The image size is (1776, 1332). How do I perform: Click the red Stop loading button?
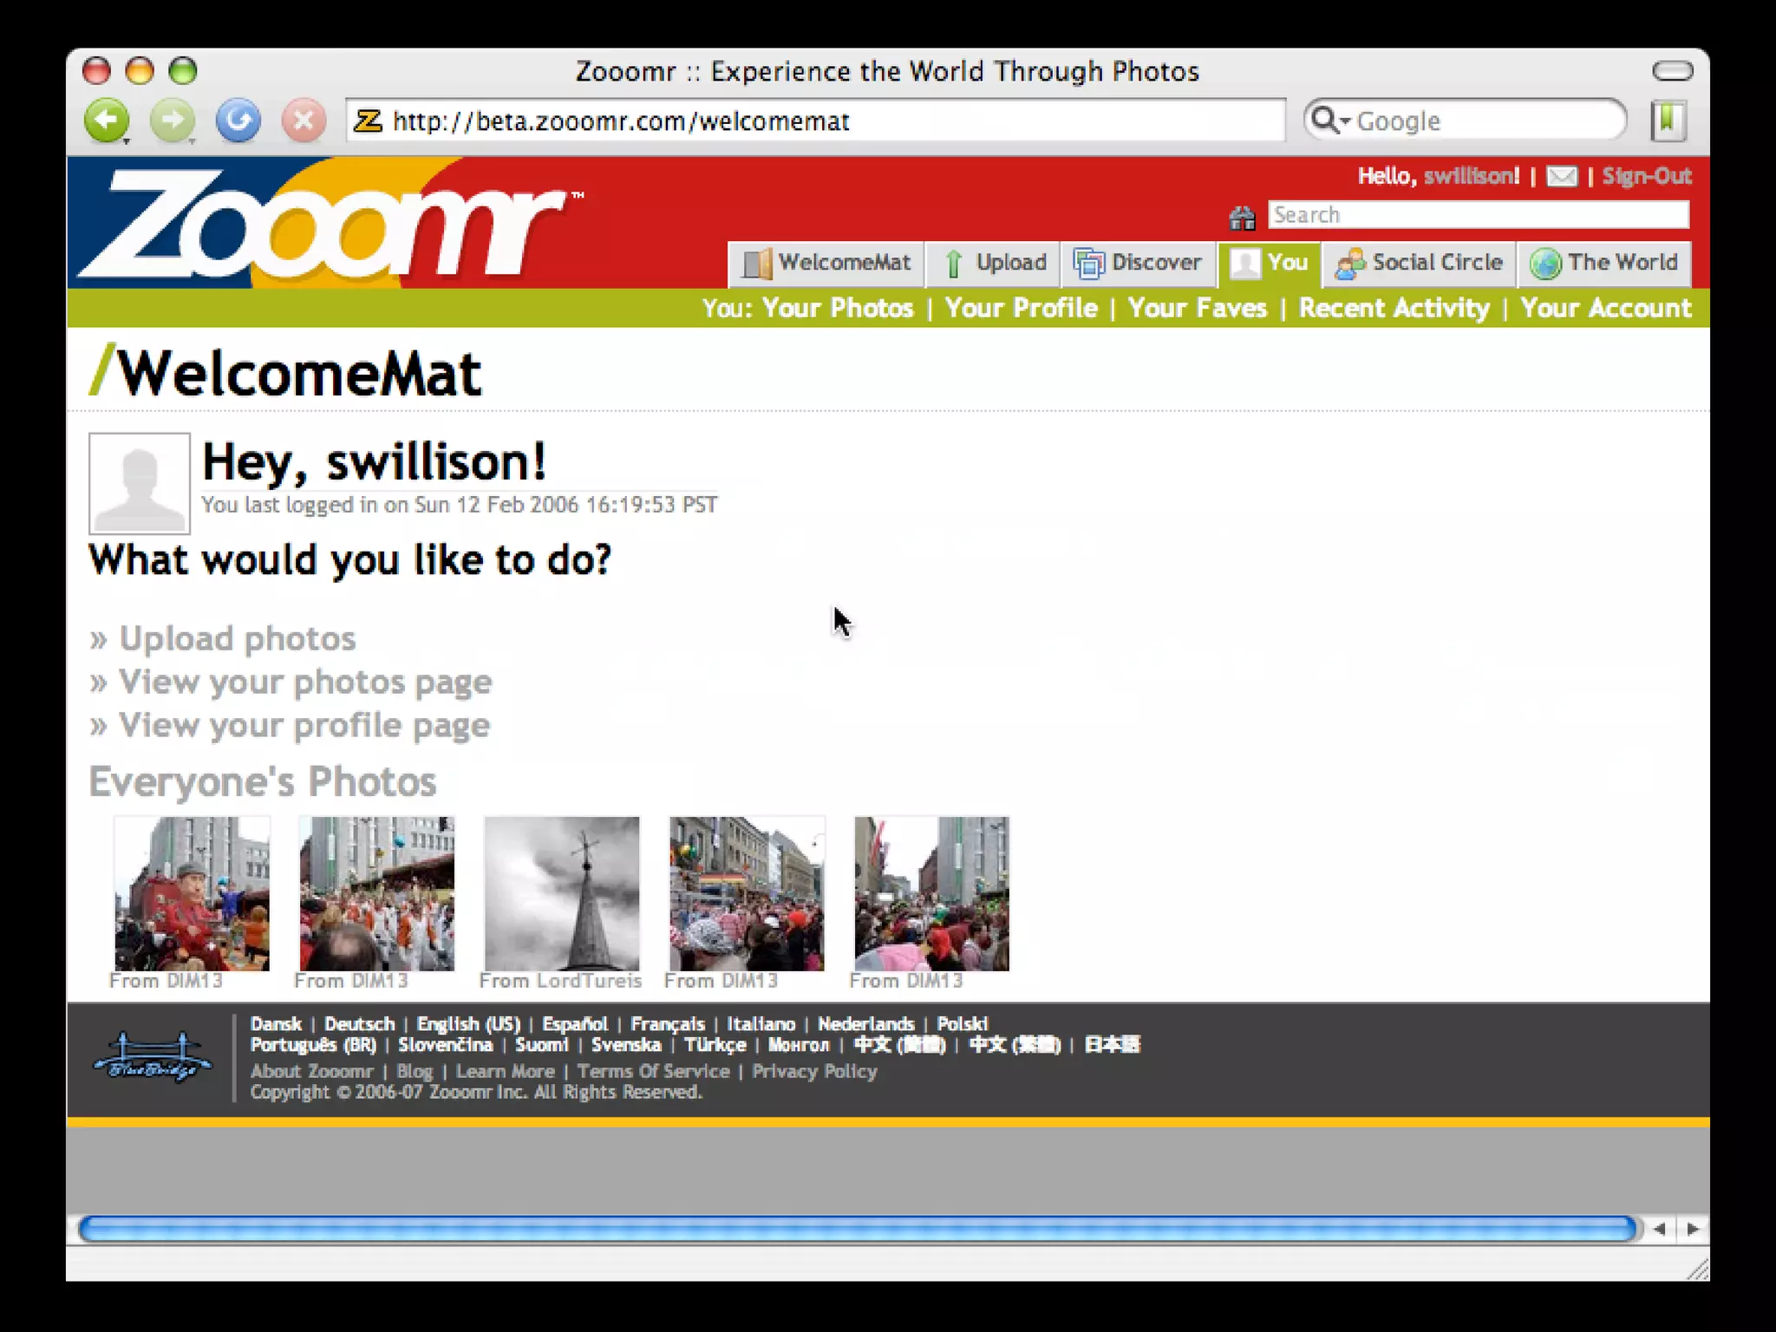pyautogui.click(x=304, y=120)
